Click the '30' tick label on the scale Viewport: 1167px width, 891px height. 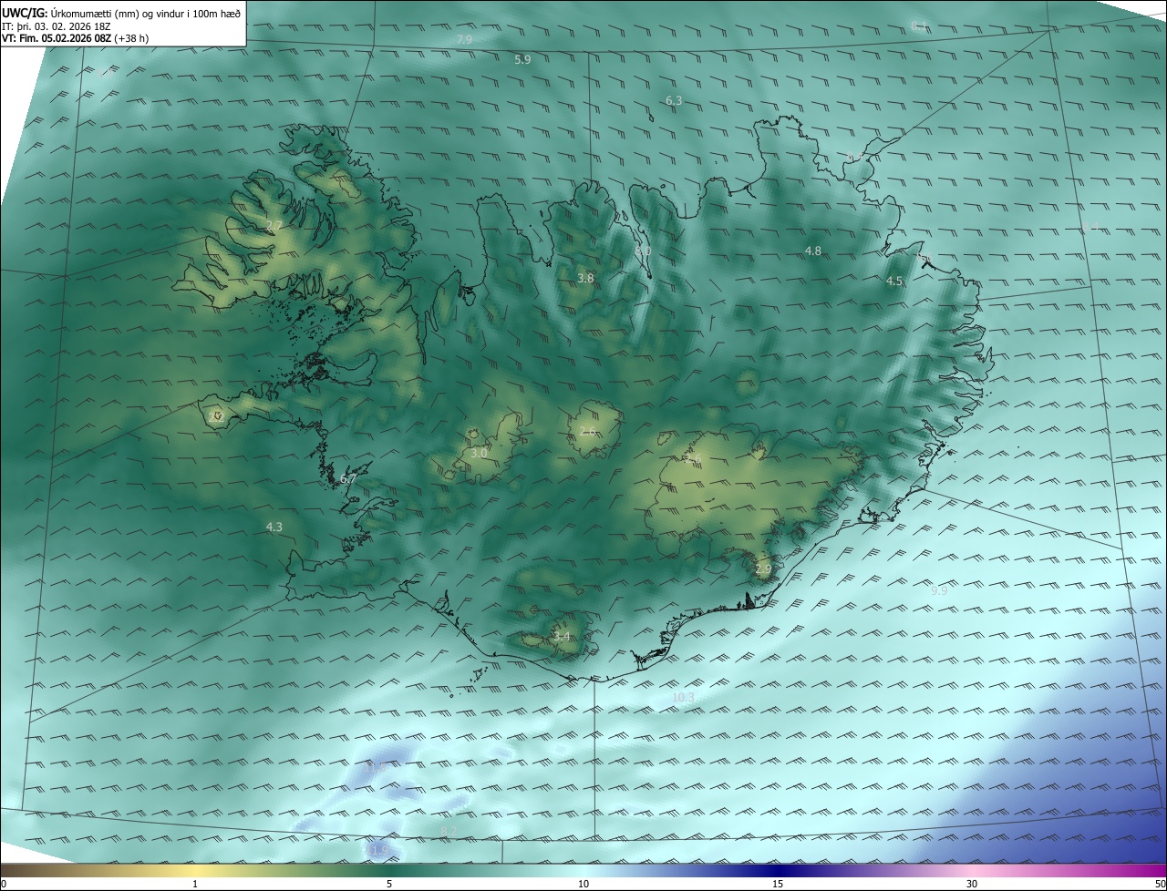point(972,884)
